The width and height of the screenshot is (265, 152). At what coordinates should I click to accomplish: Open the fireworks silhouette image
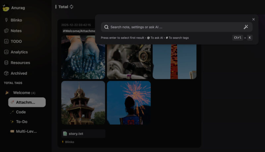129,103
